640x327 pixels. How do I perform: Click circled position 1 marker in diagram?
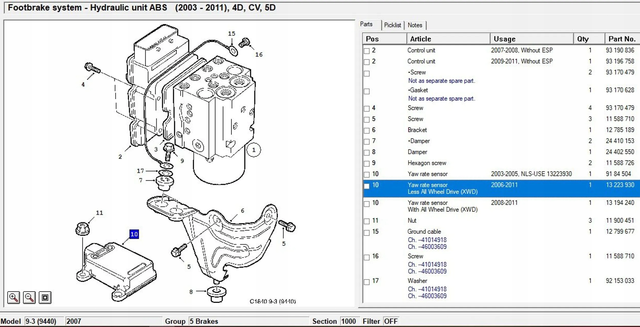[253, 150]
